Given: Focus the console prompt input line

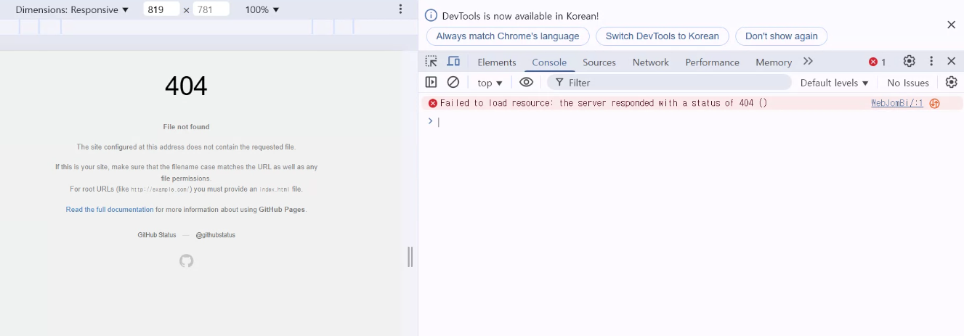Looking at the screenshot, I should click(x=697, y=122).
